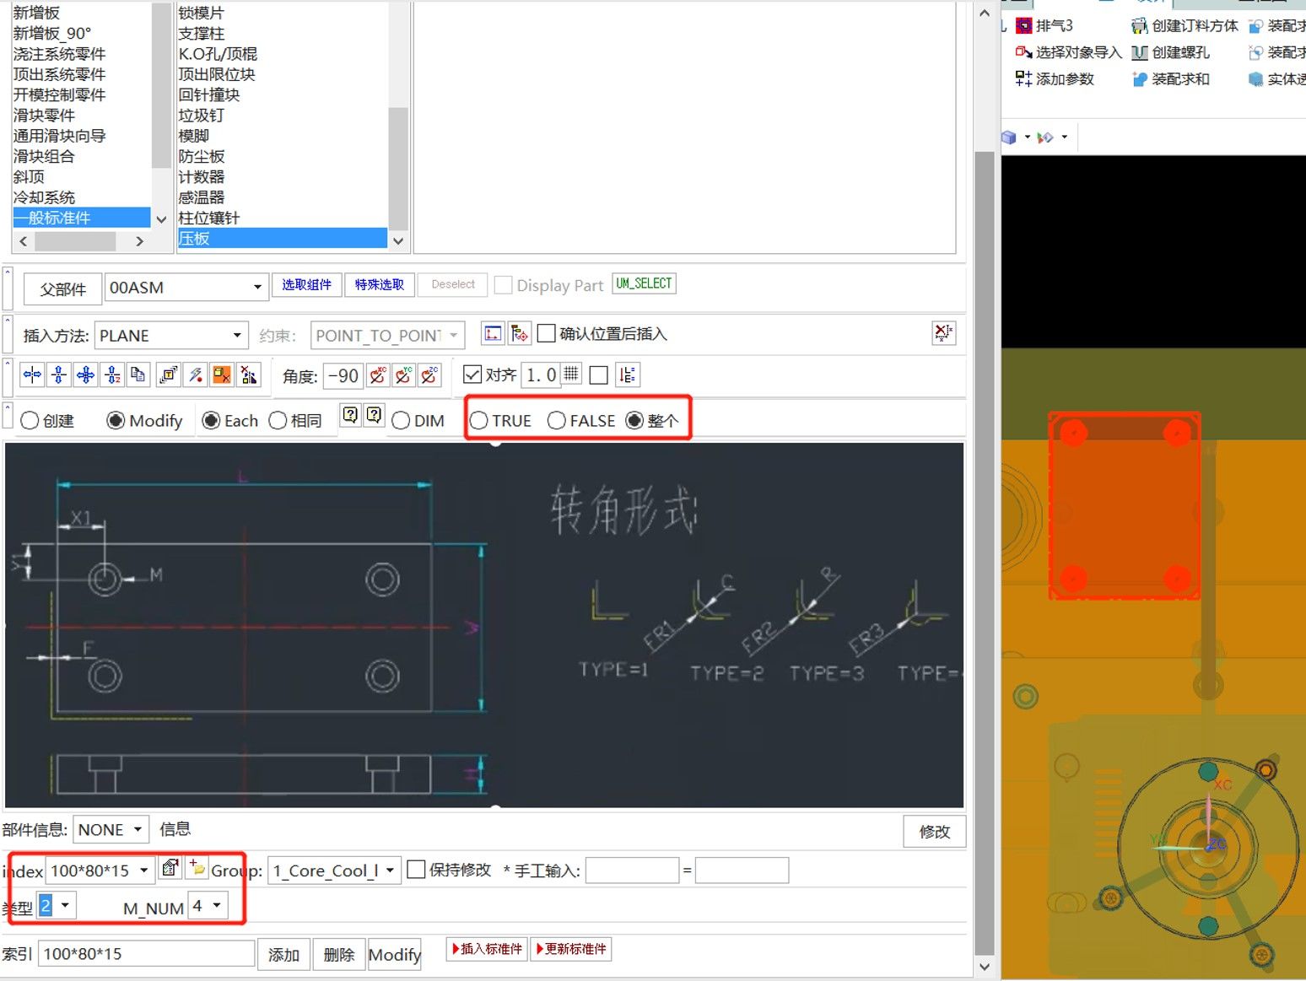Click the lightning point icon
Screen dimensions: 1306x981
coord(196,375)
